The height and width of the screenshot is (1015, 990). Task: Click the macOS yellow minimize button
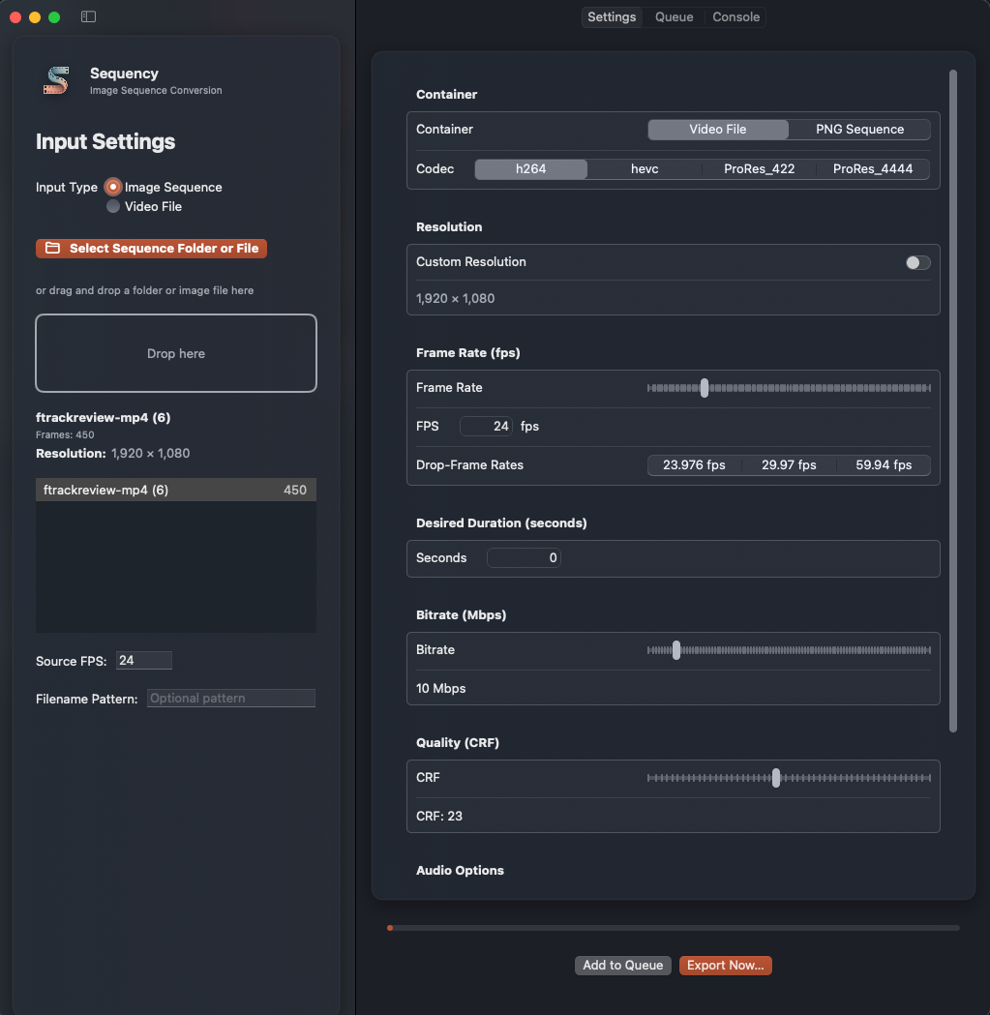pyautogui.click(x=35, y=17)
